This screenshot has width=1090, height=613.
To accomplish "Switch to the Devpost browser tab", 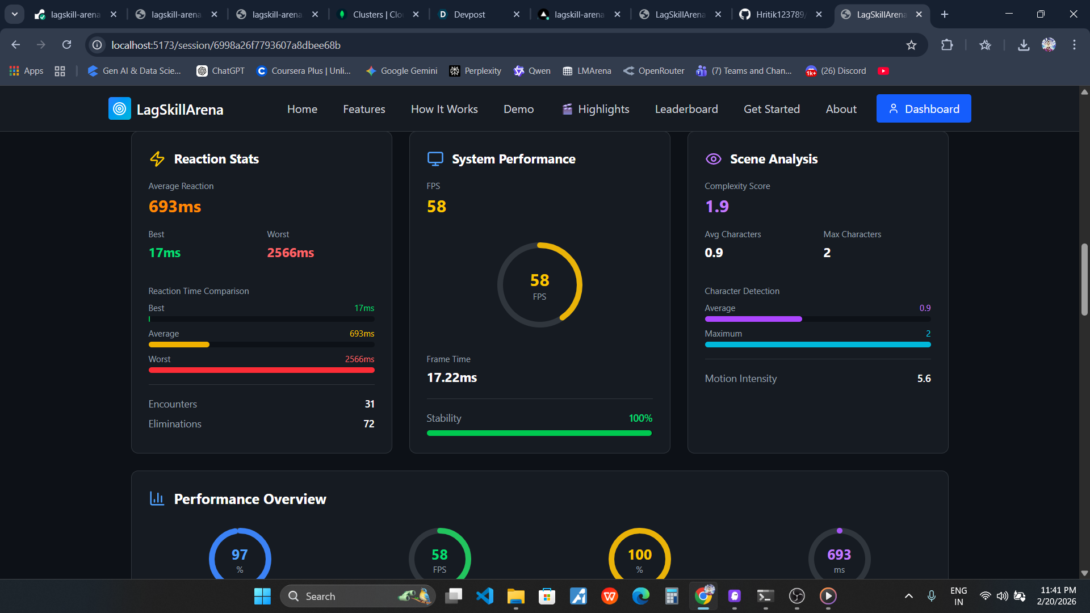I will tap(469, 15).
